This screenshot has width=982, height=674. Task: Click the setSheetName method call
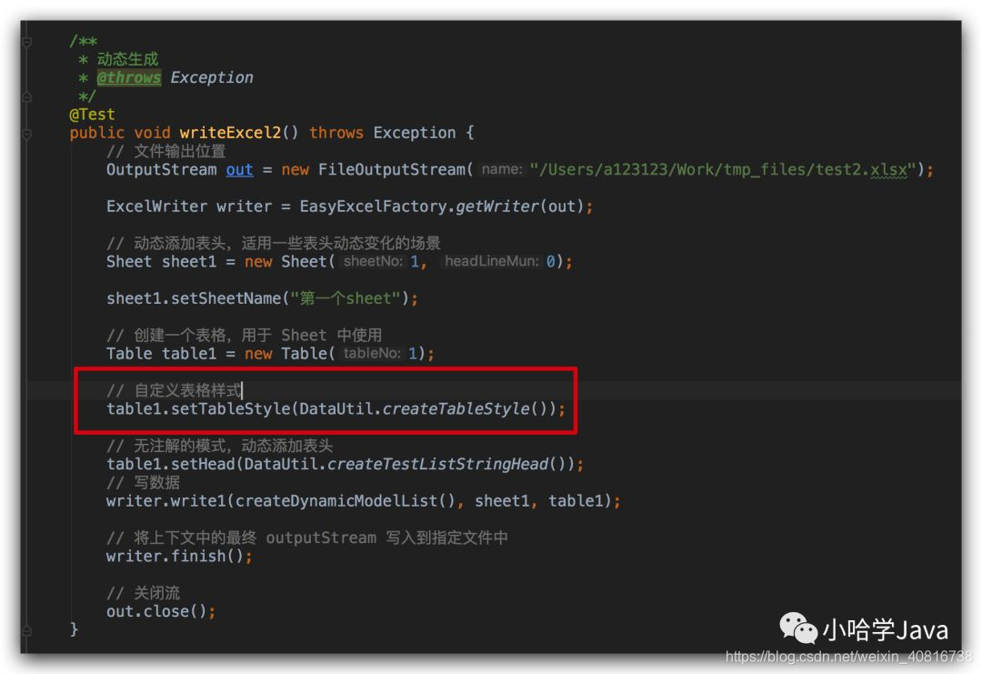226,298
